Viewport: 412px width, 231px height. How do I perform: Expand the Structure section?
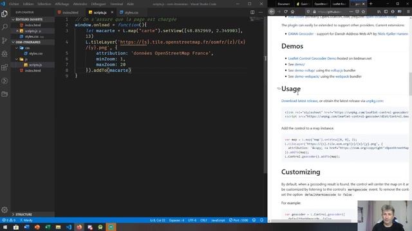tap(33, 214)
